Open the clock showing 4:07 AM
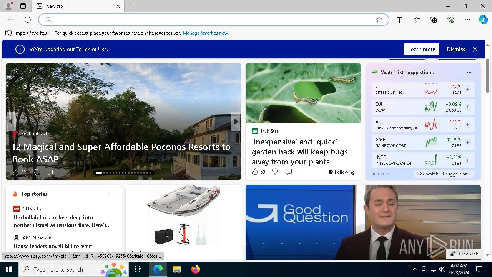 459,269
